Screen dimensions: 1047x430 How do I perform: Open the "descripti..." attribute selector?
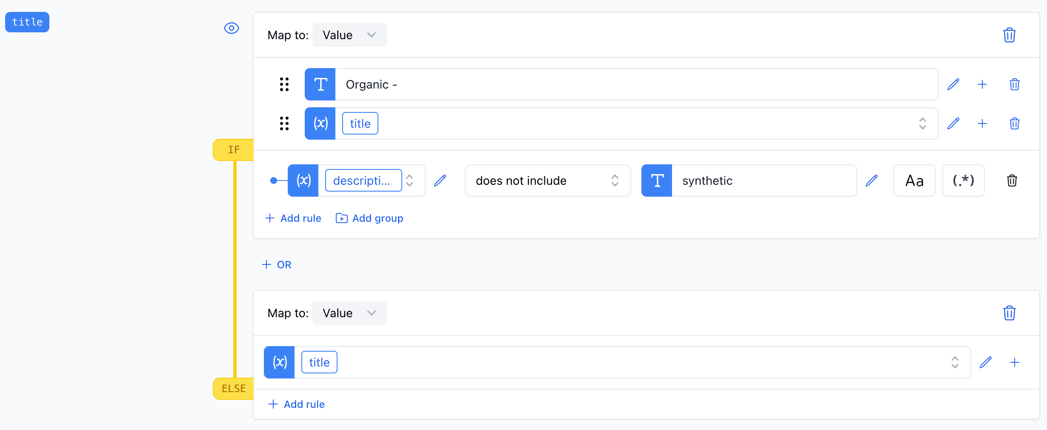pyautogui.click(x=363, y=181)
